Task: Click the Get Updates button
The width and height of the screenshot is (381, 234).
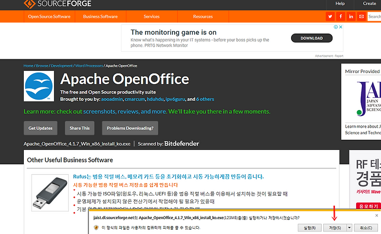Action: tap(41, 128)
